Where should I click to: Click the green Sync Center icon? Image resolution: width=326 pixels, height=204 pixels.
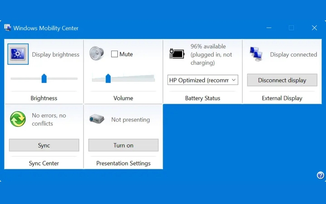pos(18,119)
